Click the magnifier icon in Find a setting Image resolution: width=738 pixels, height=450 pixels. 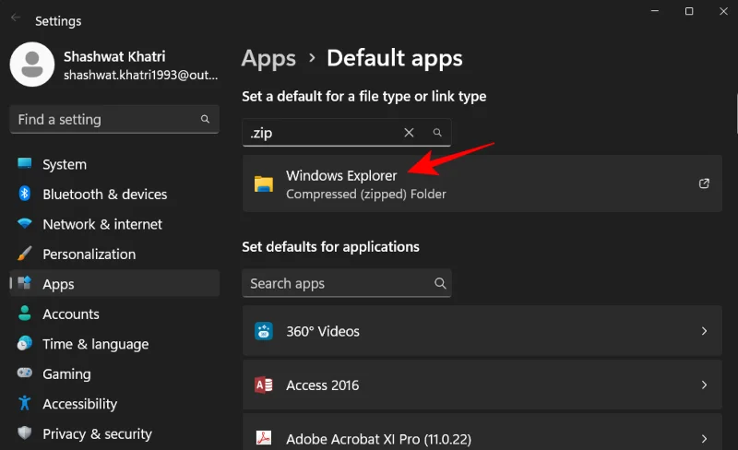(205, 119)
